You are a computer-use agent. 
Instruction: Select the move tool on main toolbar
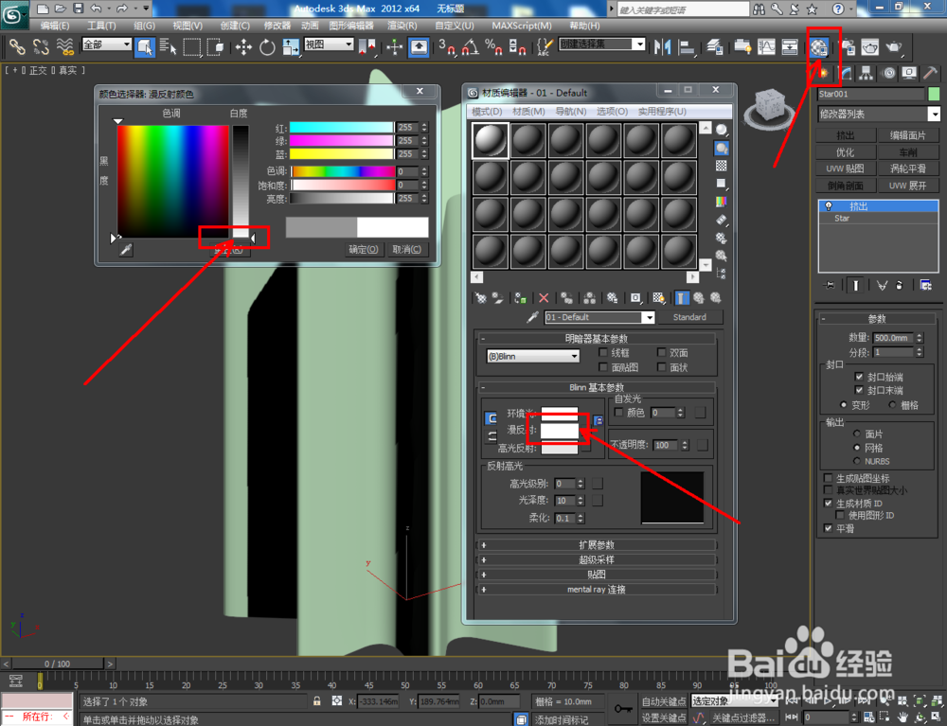(x=243, y=46)
